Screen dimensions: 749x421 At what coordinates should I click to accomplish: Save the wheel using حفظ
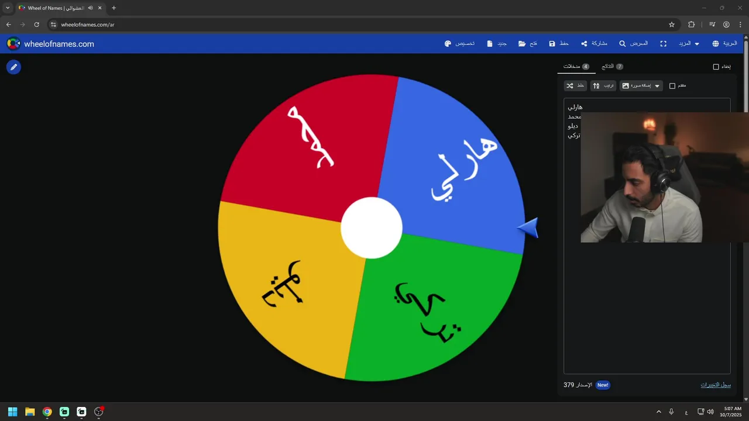tap(559, 44)
